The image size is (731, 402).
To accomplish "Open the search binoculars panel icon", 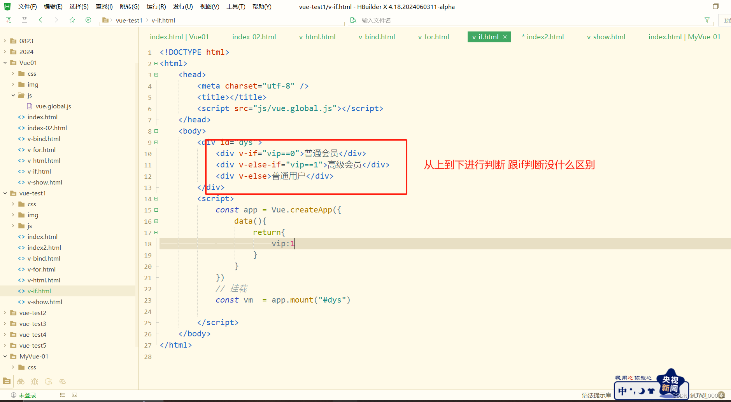I will (x=21, y=381).
